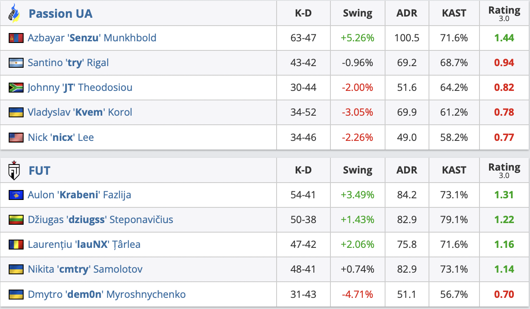
Task: Open Nikita 'cmtry' Samolotov's profile
Action: pos(85,269)
